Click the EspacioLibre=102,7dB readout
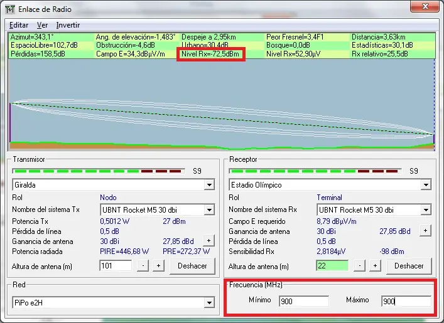The height and width of the screenshot is (323, 444). tap(44, 45)
